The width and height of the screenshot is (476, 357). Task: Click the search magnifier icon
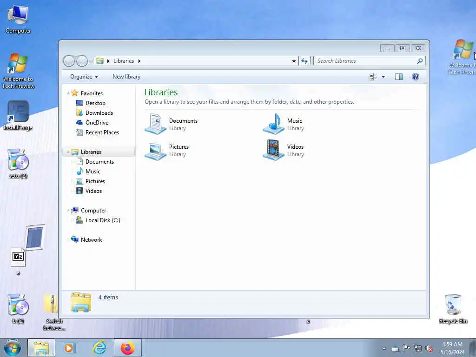420,61
